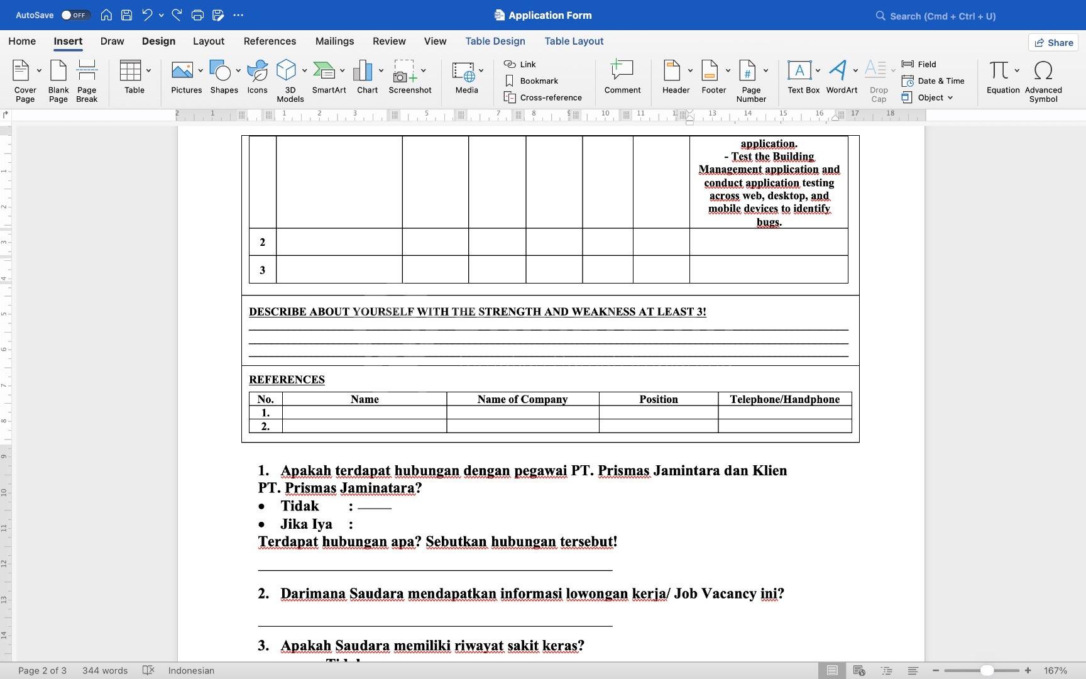Image resolution: width=1086 pixels, height=679 pixels.
Task: Adjust the zoom slider handle
Action: pos(987,671)
